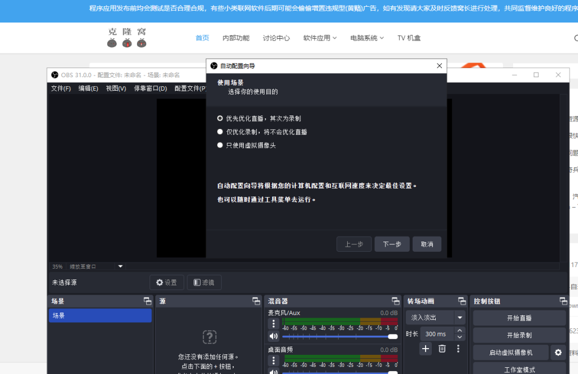Minimize the OBS main window

click(x=515, y=75)
